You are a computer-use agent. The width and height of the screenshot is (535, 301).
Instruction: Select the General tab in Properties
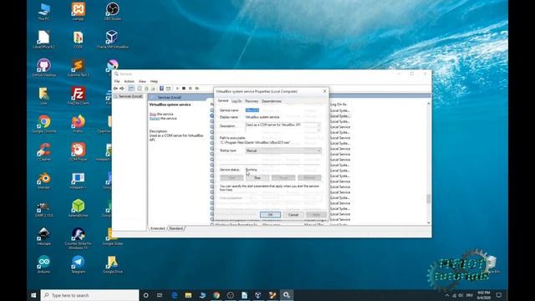click(x=223, y=100)
